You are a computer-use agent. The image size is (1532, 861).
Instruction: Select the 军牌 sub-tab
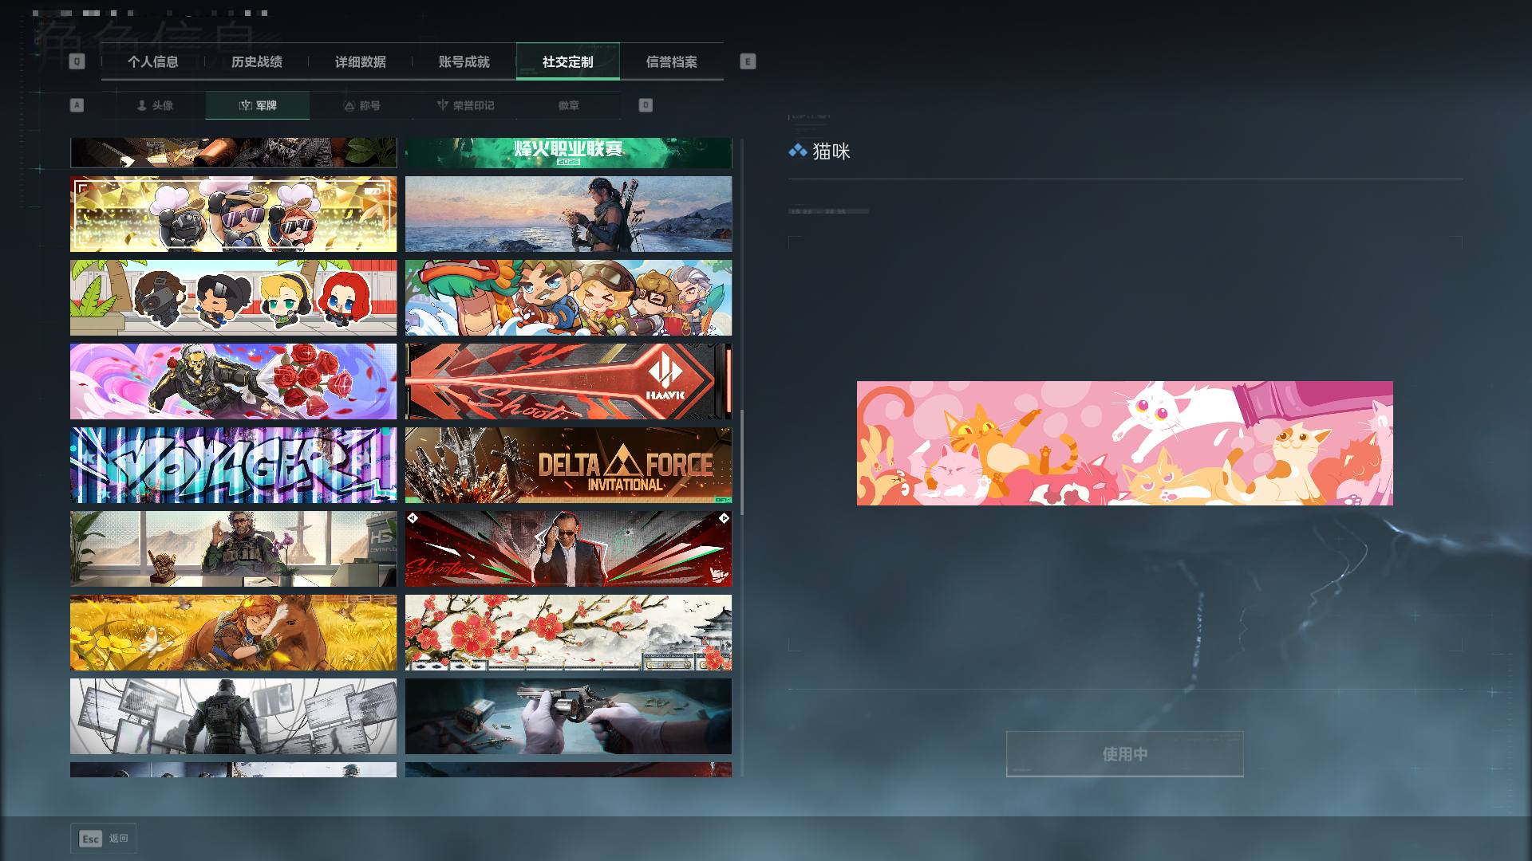[x=258, y=105]
